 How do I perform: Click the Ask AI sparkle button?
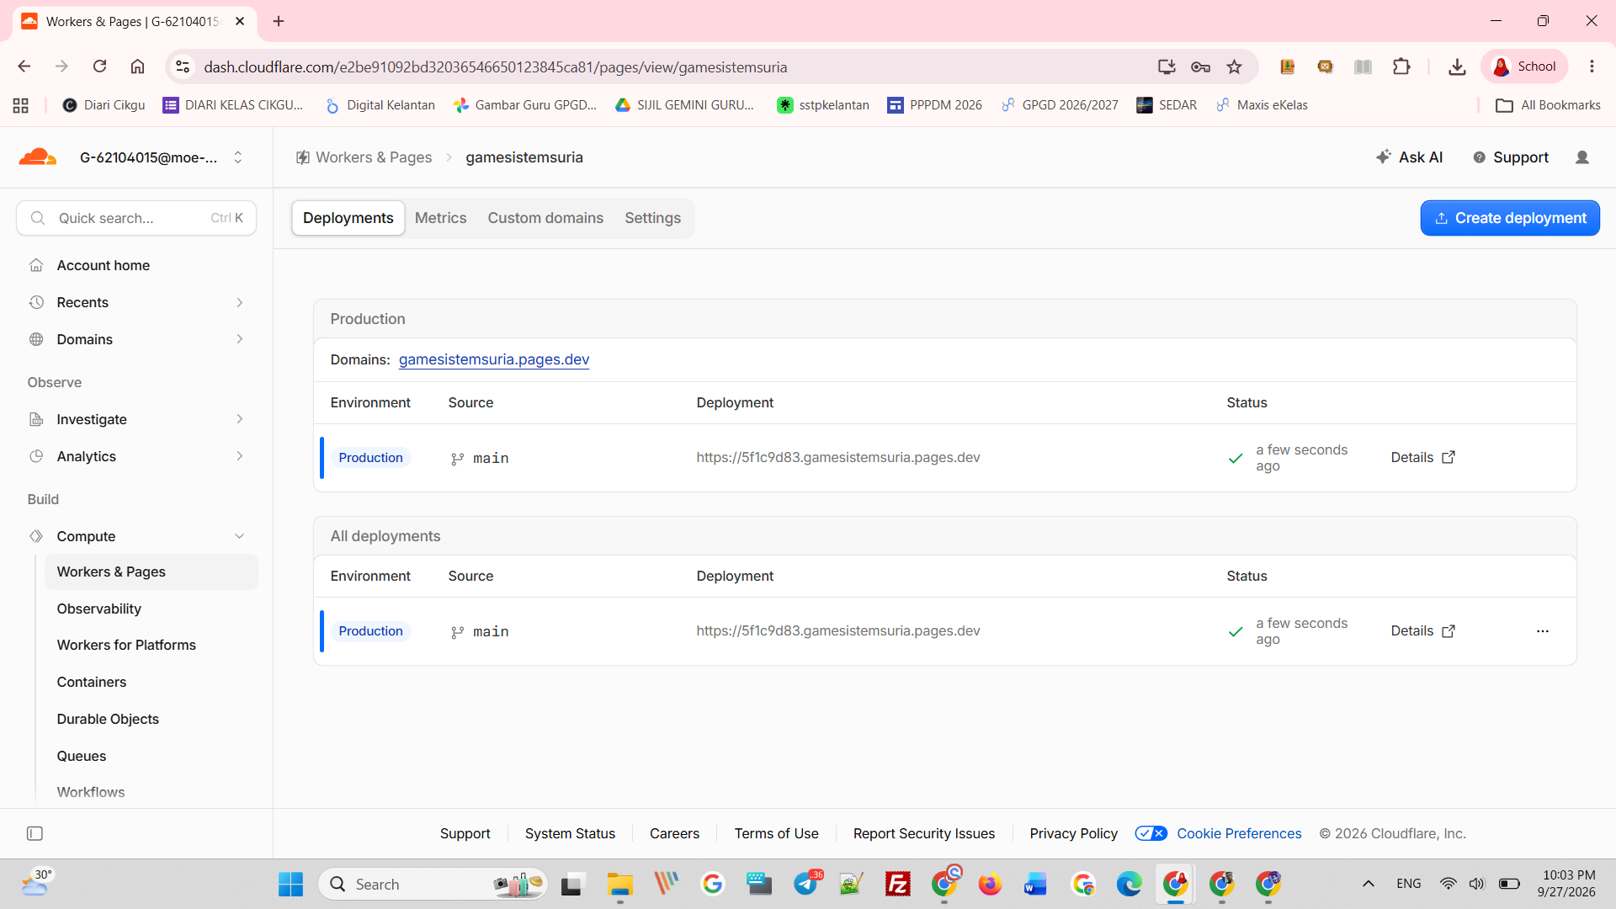point(1409,157)
